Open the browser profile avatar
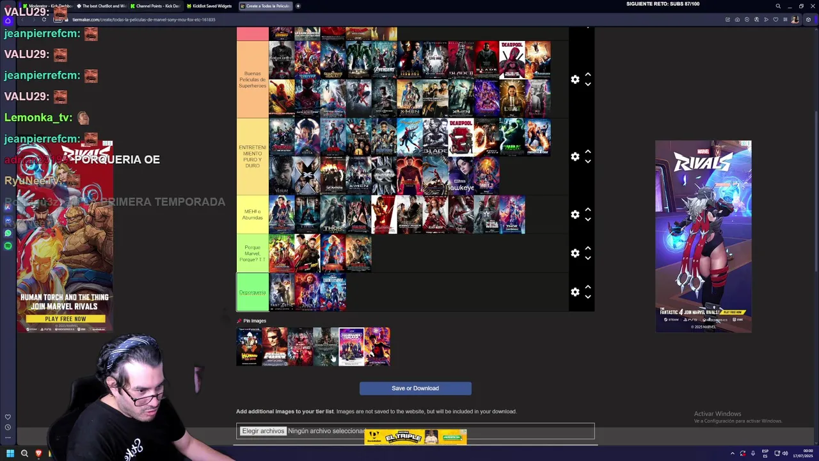Screen dimensions: 819x461 point(795,20)
